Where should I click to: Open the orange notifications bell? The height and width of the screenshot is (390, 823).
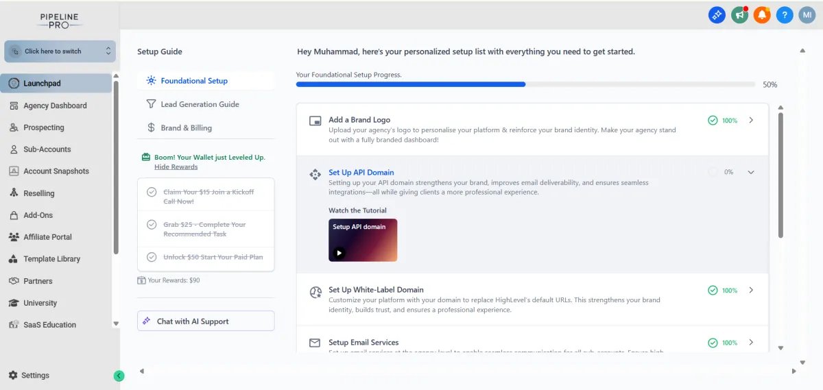click(762, 14)
